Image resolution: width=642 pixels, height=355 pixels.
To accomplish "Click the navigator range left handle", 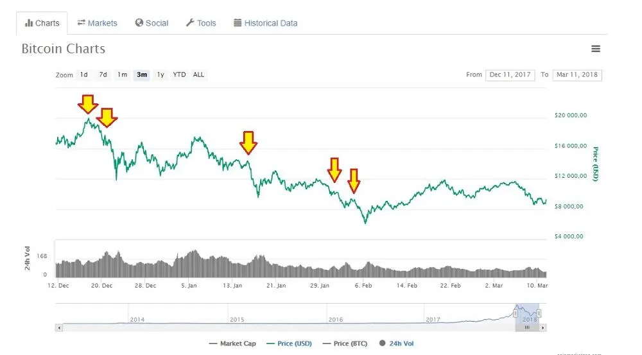I will [x=516, y=313].
